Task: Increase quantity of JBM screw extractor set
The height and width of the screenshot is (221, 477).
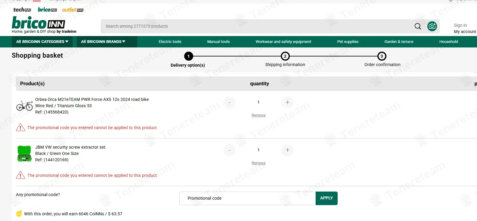Action: [287, 150]
